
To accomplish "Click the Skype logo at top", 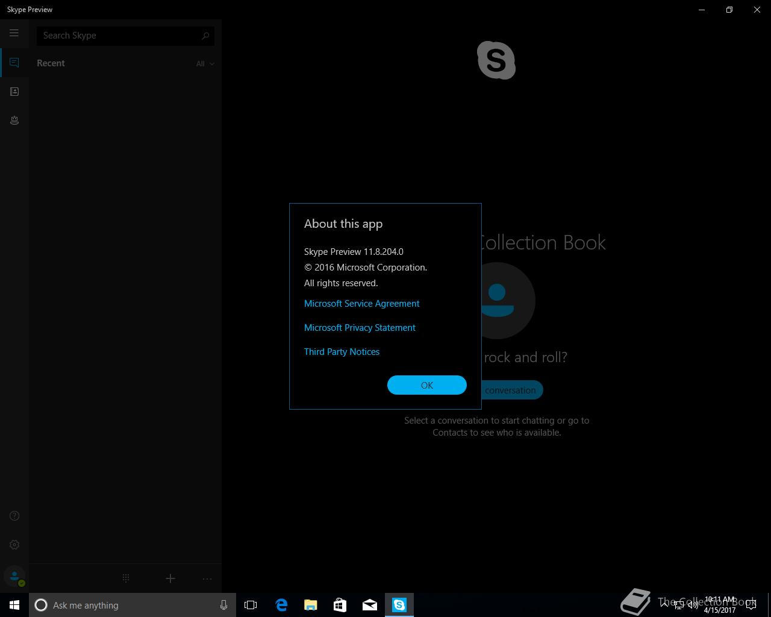I will pos(496,60).
